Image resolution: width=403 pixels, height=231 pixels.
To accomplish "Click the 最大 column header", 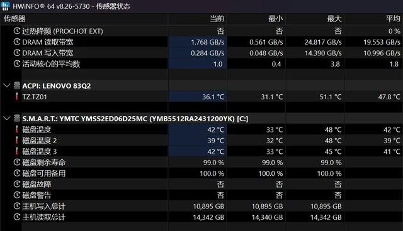I will coord(334,19).
